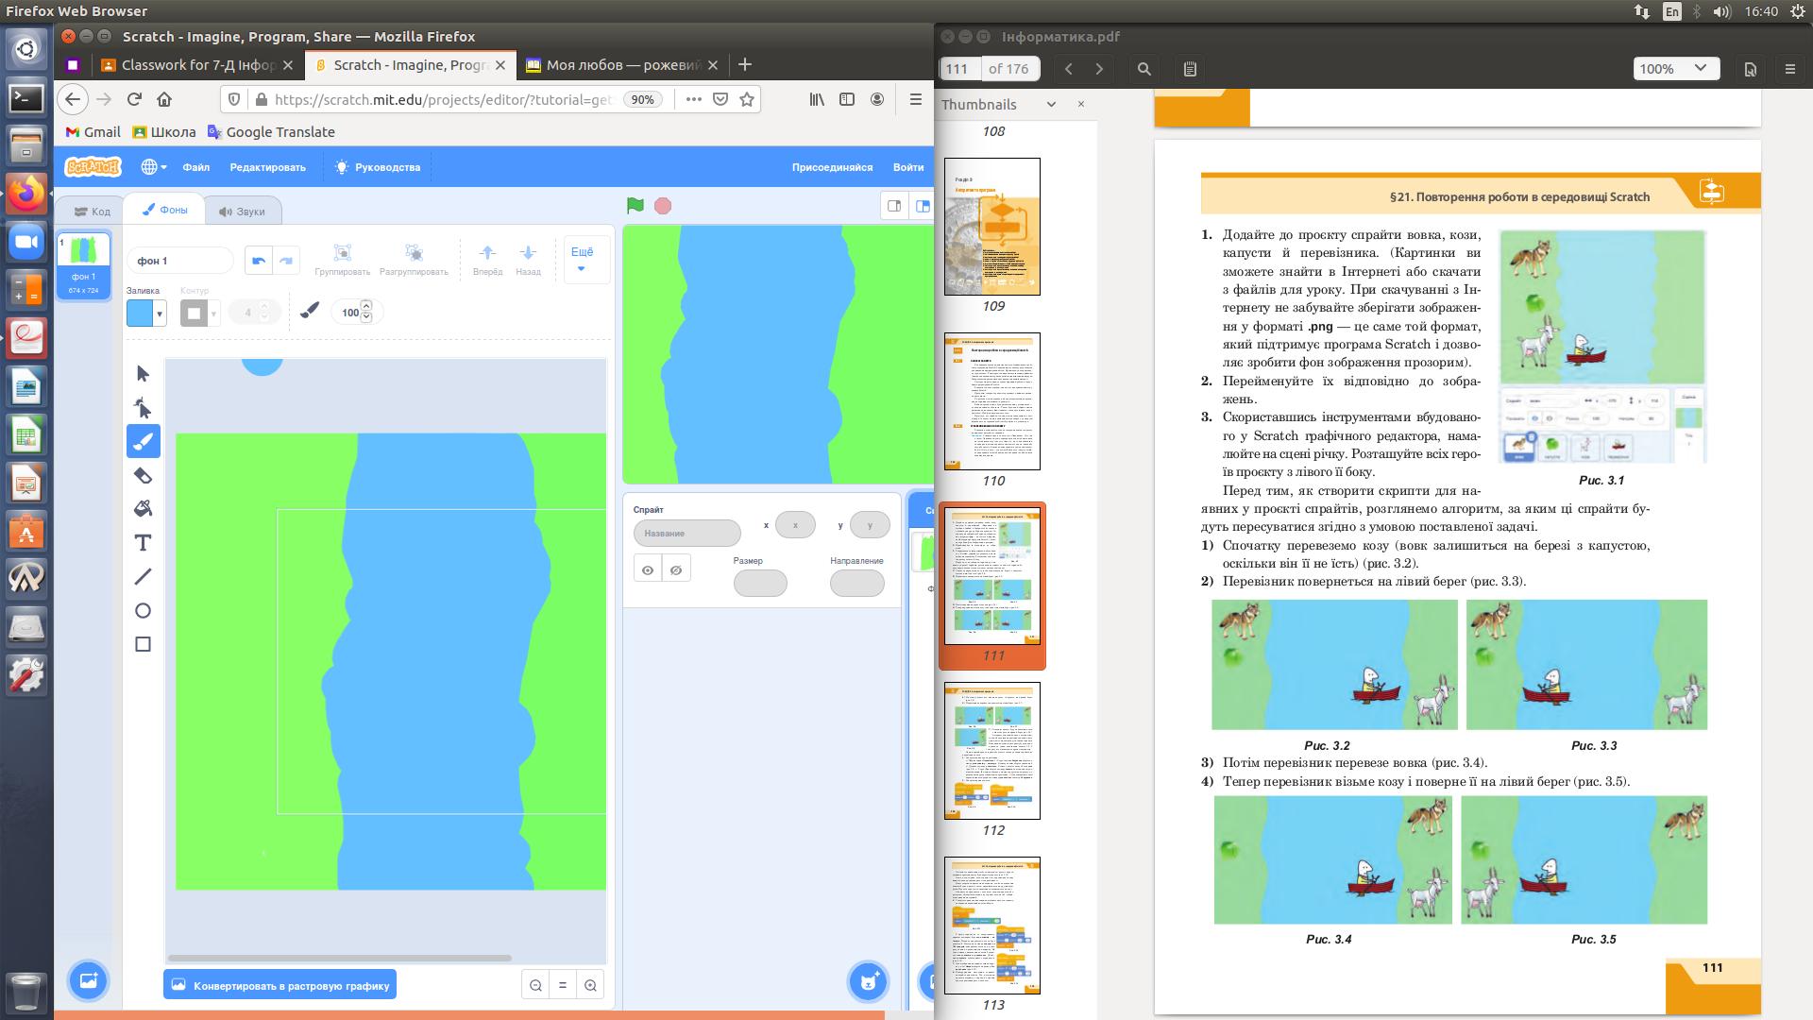Select the Text tool
Viewport: 1813px width, 1020px height.
tap(143, 543)
